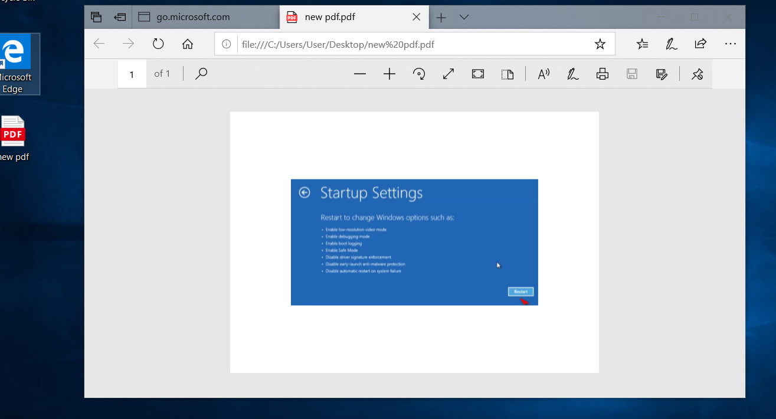This screenshot has width=776, height=419.
Task: Print the new pdf.pdf document
Action: pyautogui.click(x=602, y=74)
